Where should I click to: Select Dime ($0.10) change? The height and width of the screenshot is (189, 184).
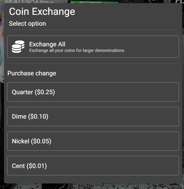coord(93,116)
